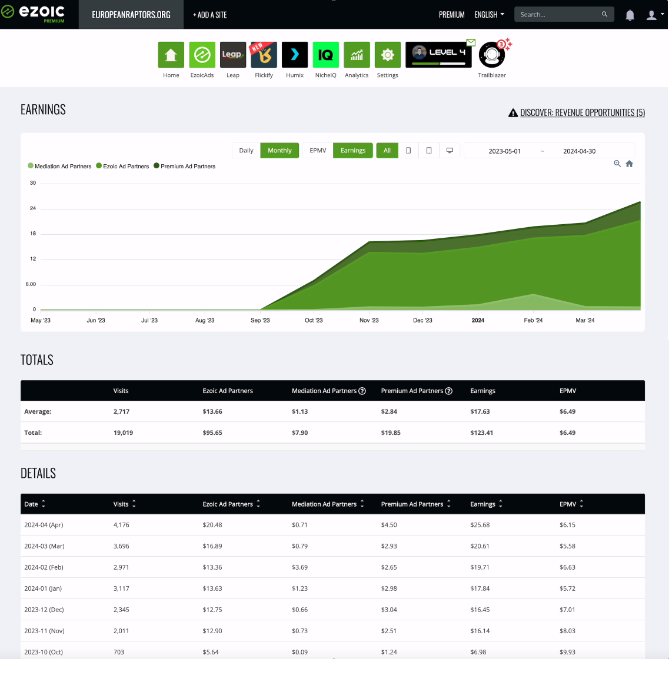This screenshot has width=669, height=675.
Task: Select All devices filter
Action: point(387,150)
